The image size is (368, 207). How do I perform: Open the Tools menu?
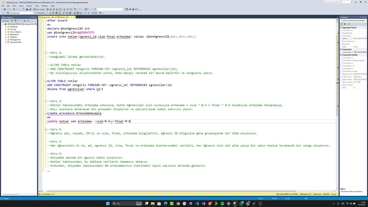pyautogui.click(x=37, y=6)
